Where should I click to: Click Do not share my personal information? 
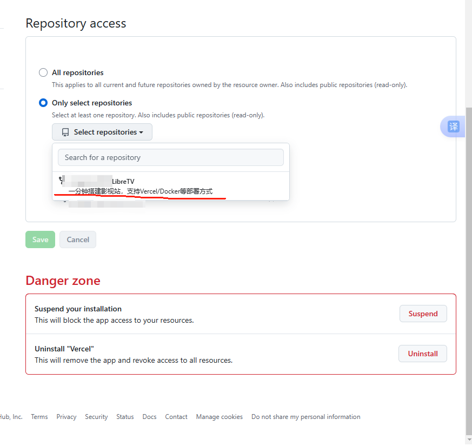tap(306, 417)
